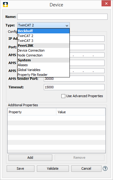The height and width of the screenshot is (180, 113).
Task: Select Device Connection option
Action: 44,50
